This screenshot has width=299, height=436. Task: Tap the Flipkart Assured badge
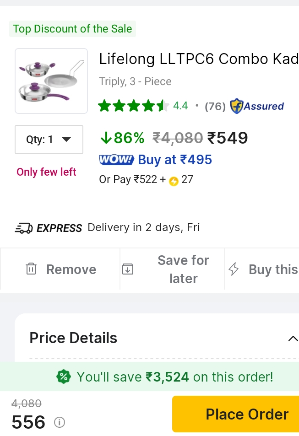[257, 106]
